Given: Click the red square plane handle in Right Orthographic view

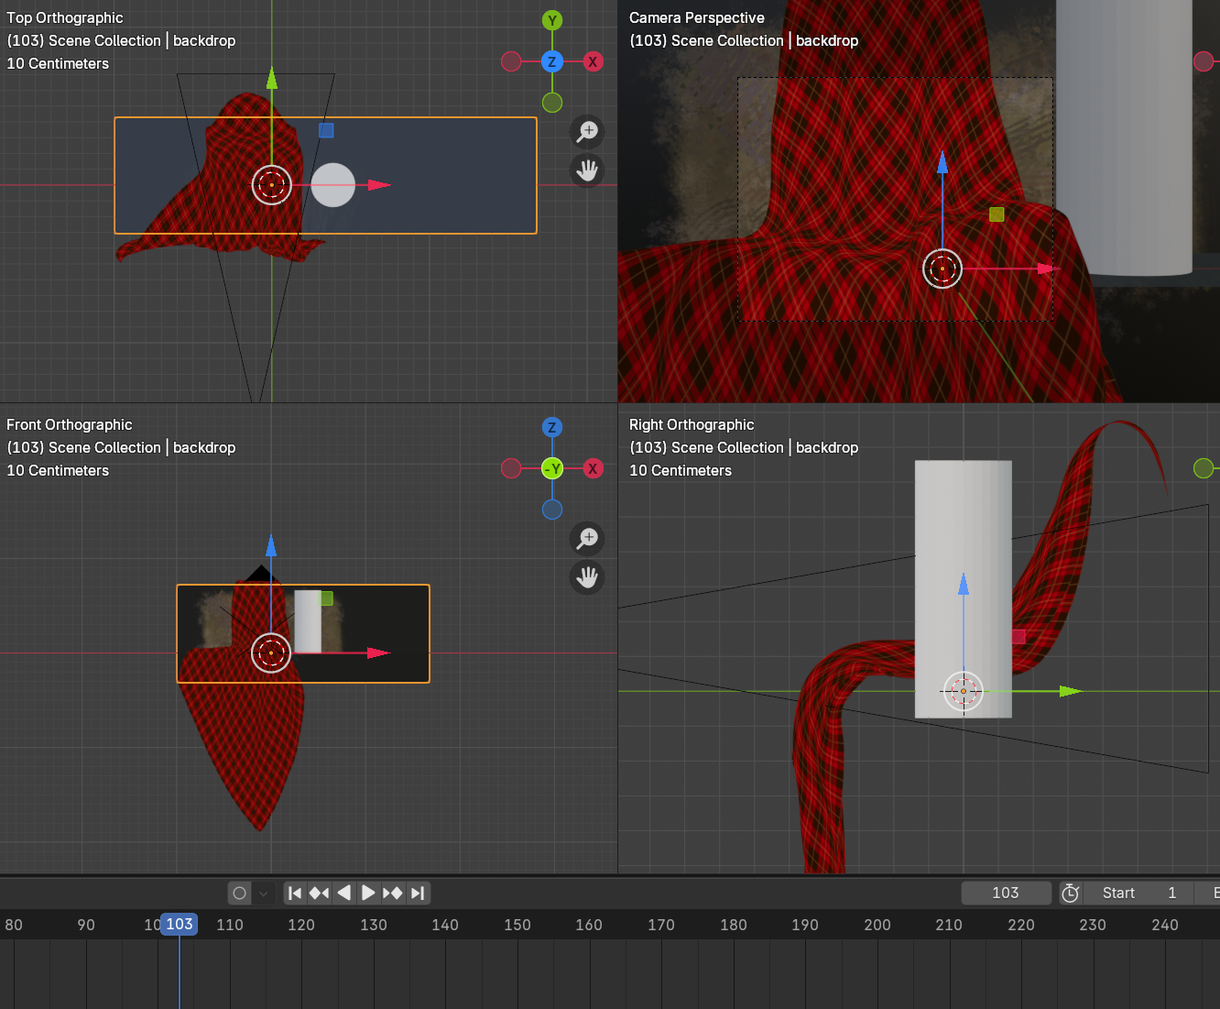Looking at the screenshot, I should tap(1018, 636).
